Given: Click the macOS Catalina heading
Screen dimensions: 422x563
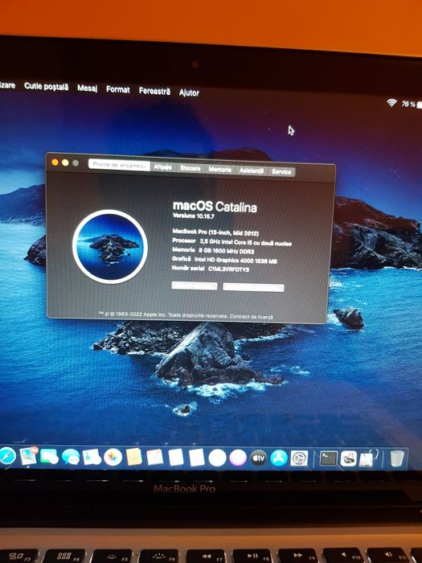Looking at the screenshot, I should coord(215,206).
